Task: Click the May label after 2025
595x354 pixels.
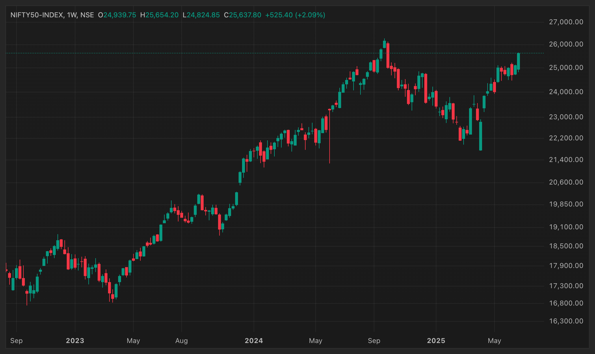Action: click(494, 341)
